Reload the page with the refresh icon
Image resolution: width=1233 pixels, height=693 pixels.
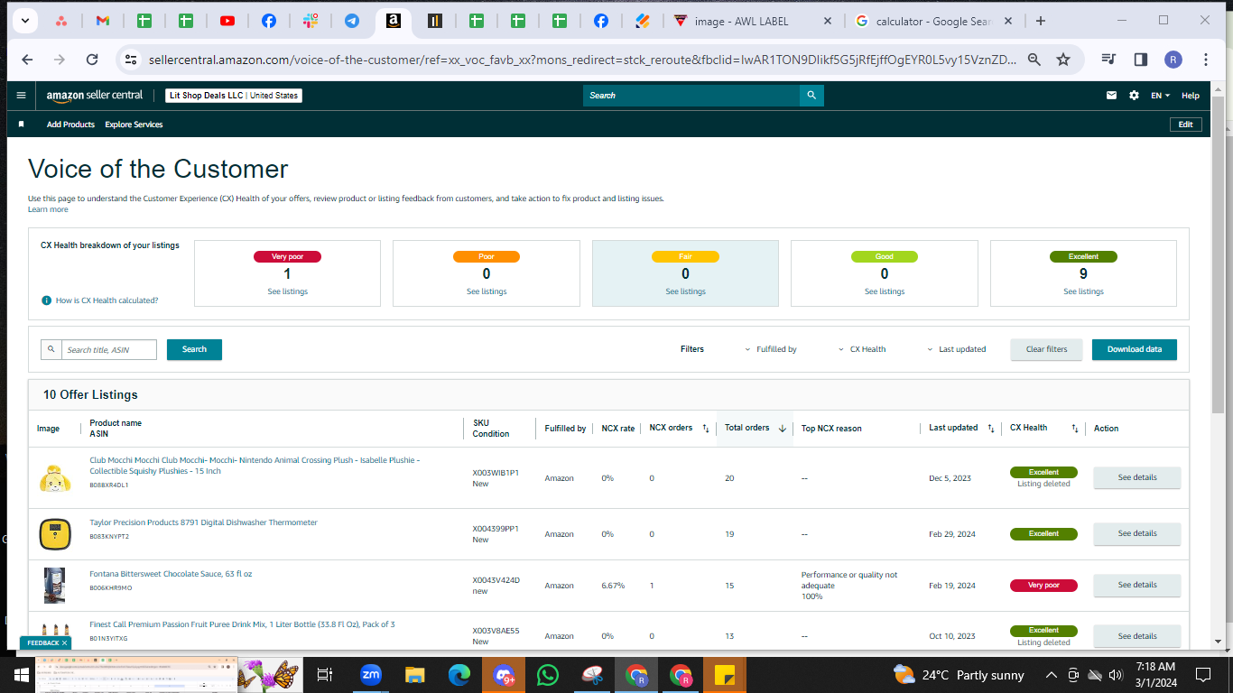point(92,60)
